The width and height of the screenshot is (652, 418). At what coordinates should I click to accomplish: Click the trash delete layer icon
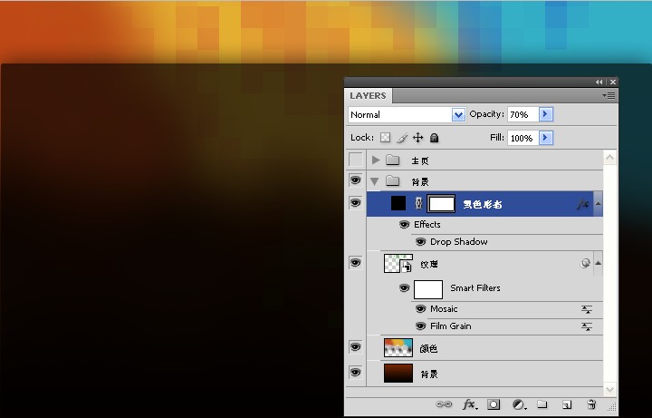591,404
